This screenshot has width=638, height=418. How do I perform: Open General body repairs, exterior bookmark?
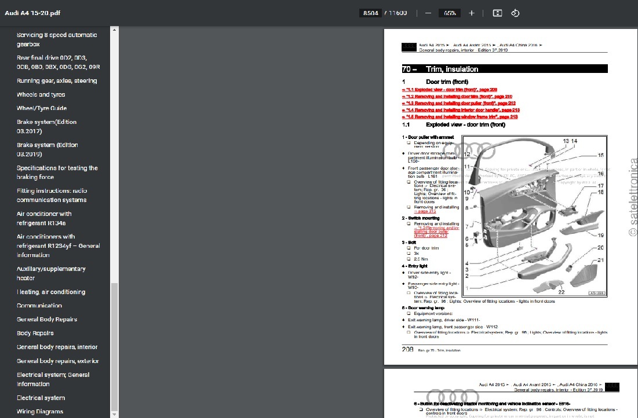[x=58, y=361]
